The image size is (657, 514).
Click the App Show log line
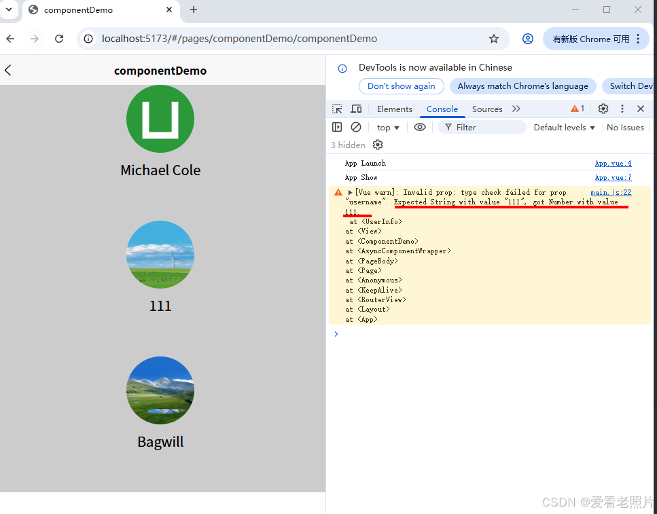click(x=361, y=178)
